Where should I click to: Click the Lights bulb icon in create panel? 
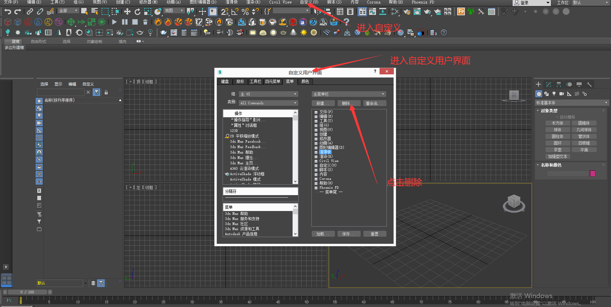click(x=554, y=94)
